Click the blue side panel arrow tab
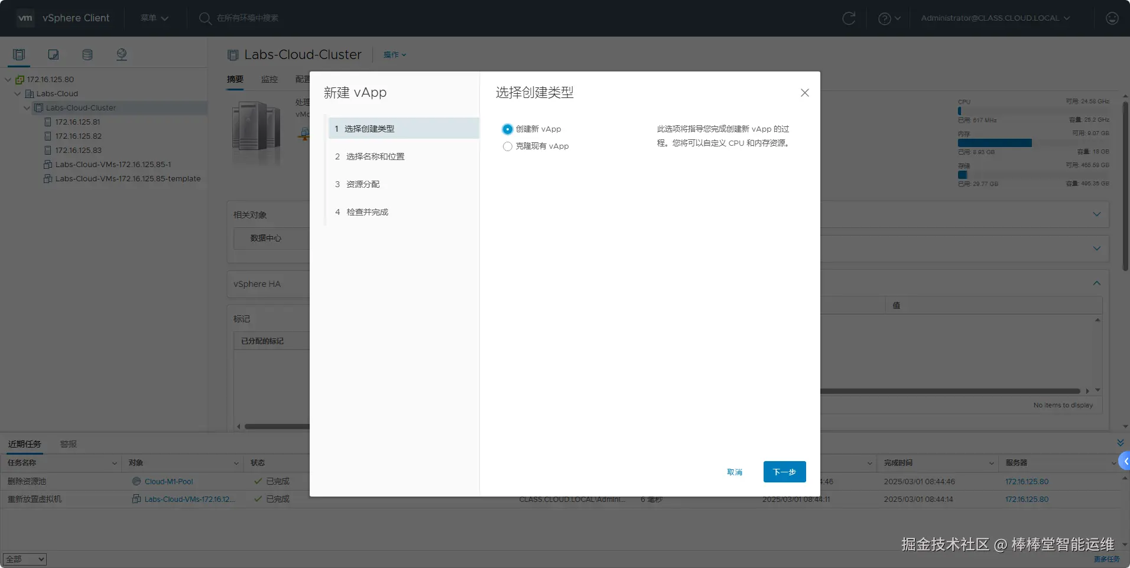1130x568 pixels. pos(1125,461)
